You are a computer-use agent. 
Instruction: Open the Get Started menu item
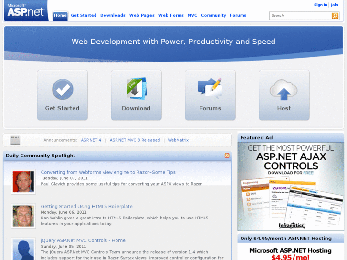tap(84, 15)
